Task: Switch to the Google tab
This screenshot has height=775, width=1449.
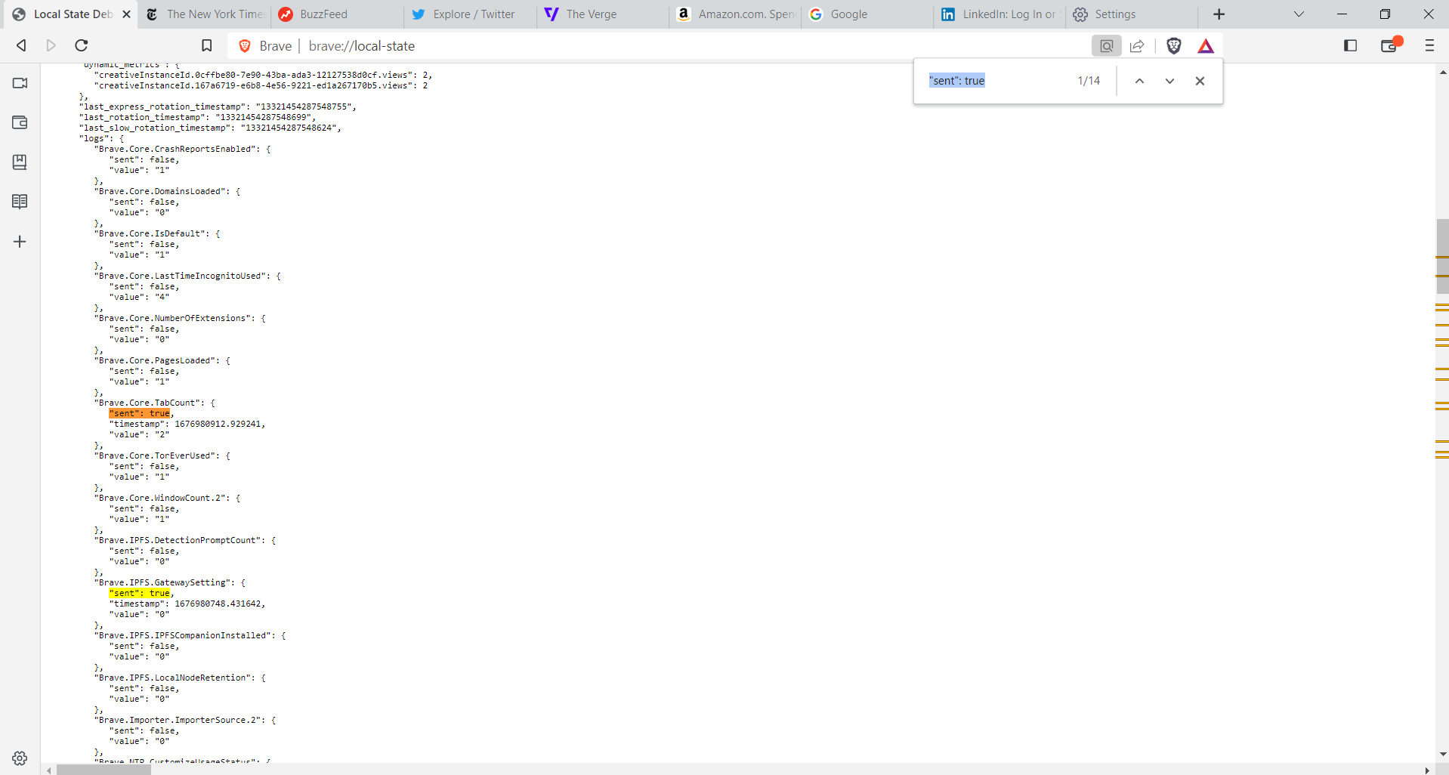Action: coord(869,14)
